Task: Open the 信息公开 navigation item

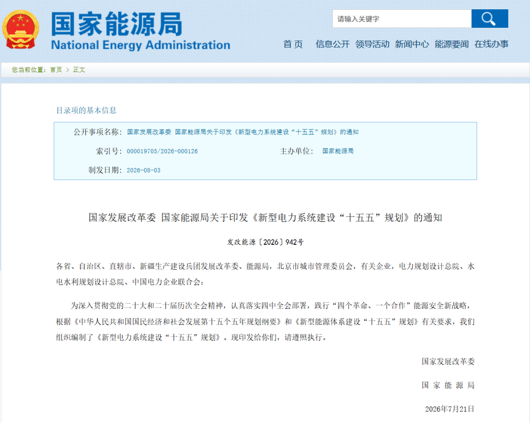Action: pyautogui.click(x=332, y=44)
